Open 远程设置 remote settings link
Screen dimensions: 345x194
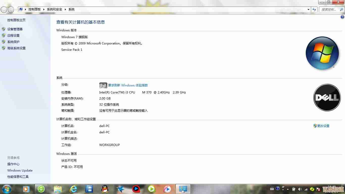coord(13,36)
